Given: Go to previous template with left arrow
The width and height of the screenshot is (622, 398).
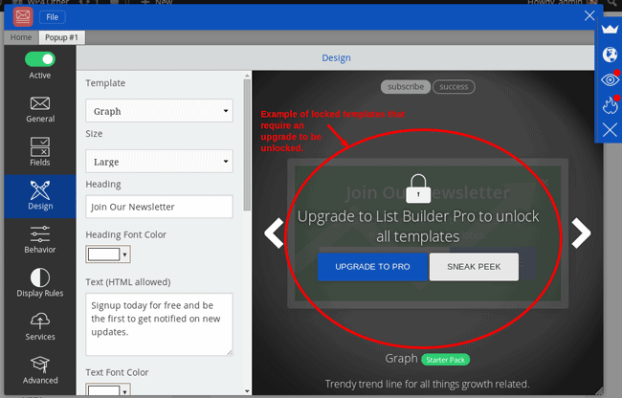Looking at the screenshot, I should 275,233.
